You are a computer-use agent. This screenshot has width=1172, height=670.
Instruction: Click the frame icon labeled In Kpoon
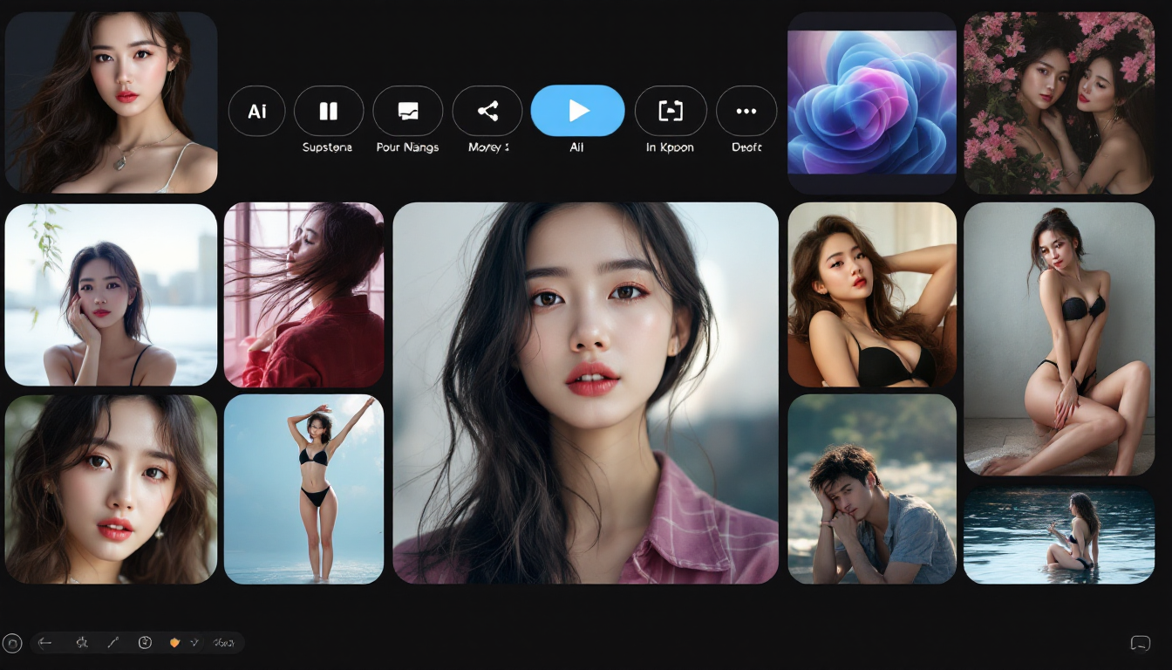[x=670, y=111]
